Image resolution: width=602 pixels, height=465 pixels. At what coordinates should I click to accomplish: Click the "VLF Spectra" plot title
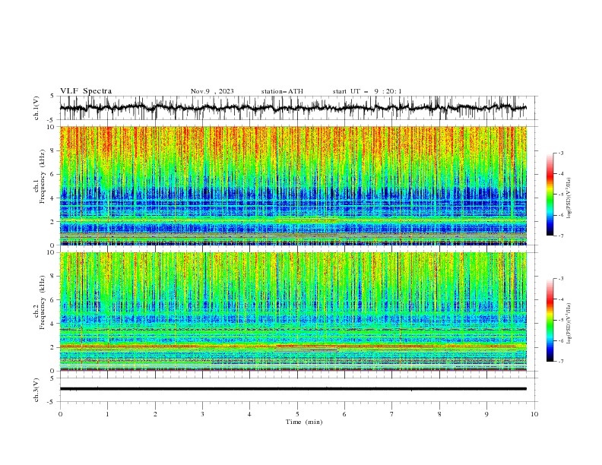tap(86, 91)
